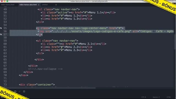176x99 pixels.
Task: Click line number 70 in the gutter
Action: pyautogui.click(x=5, y=75)
